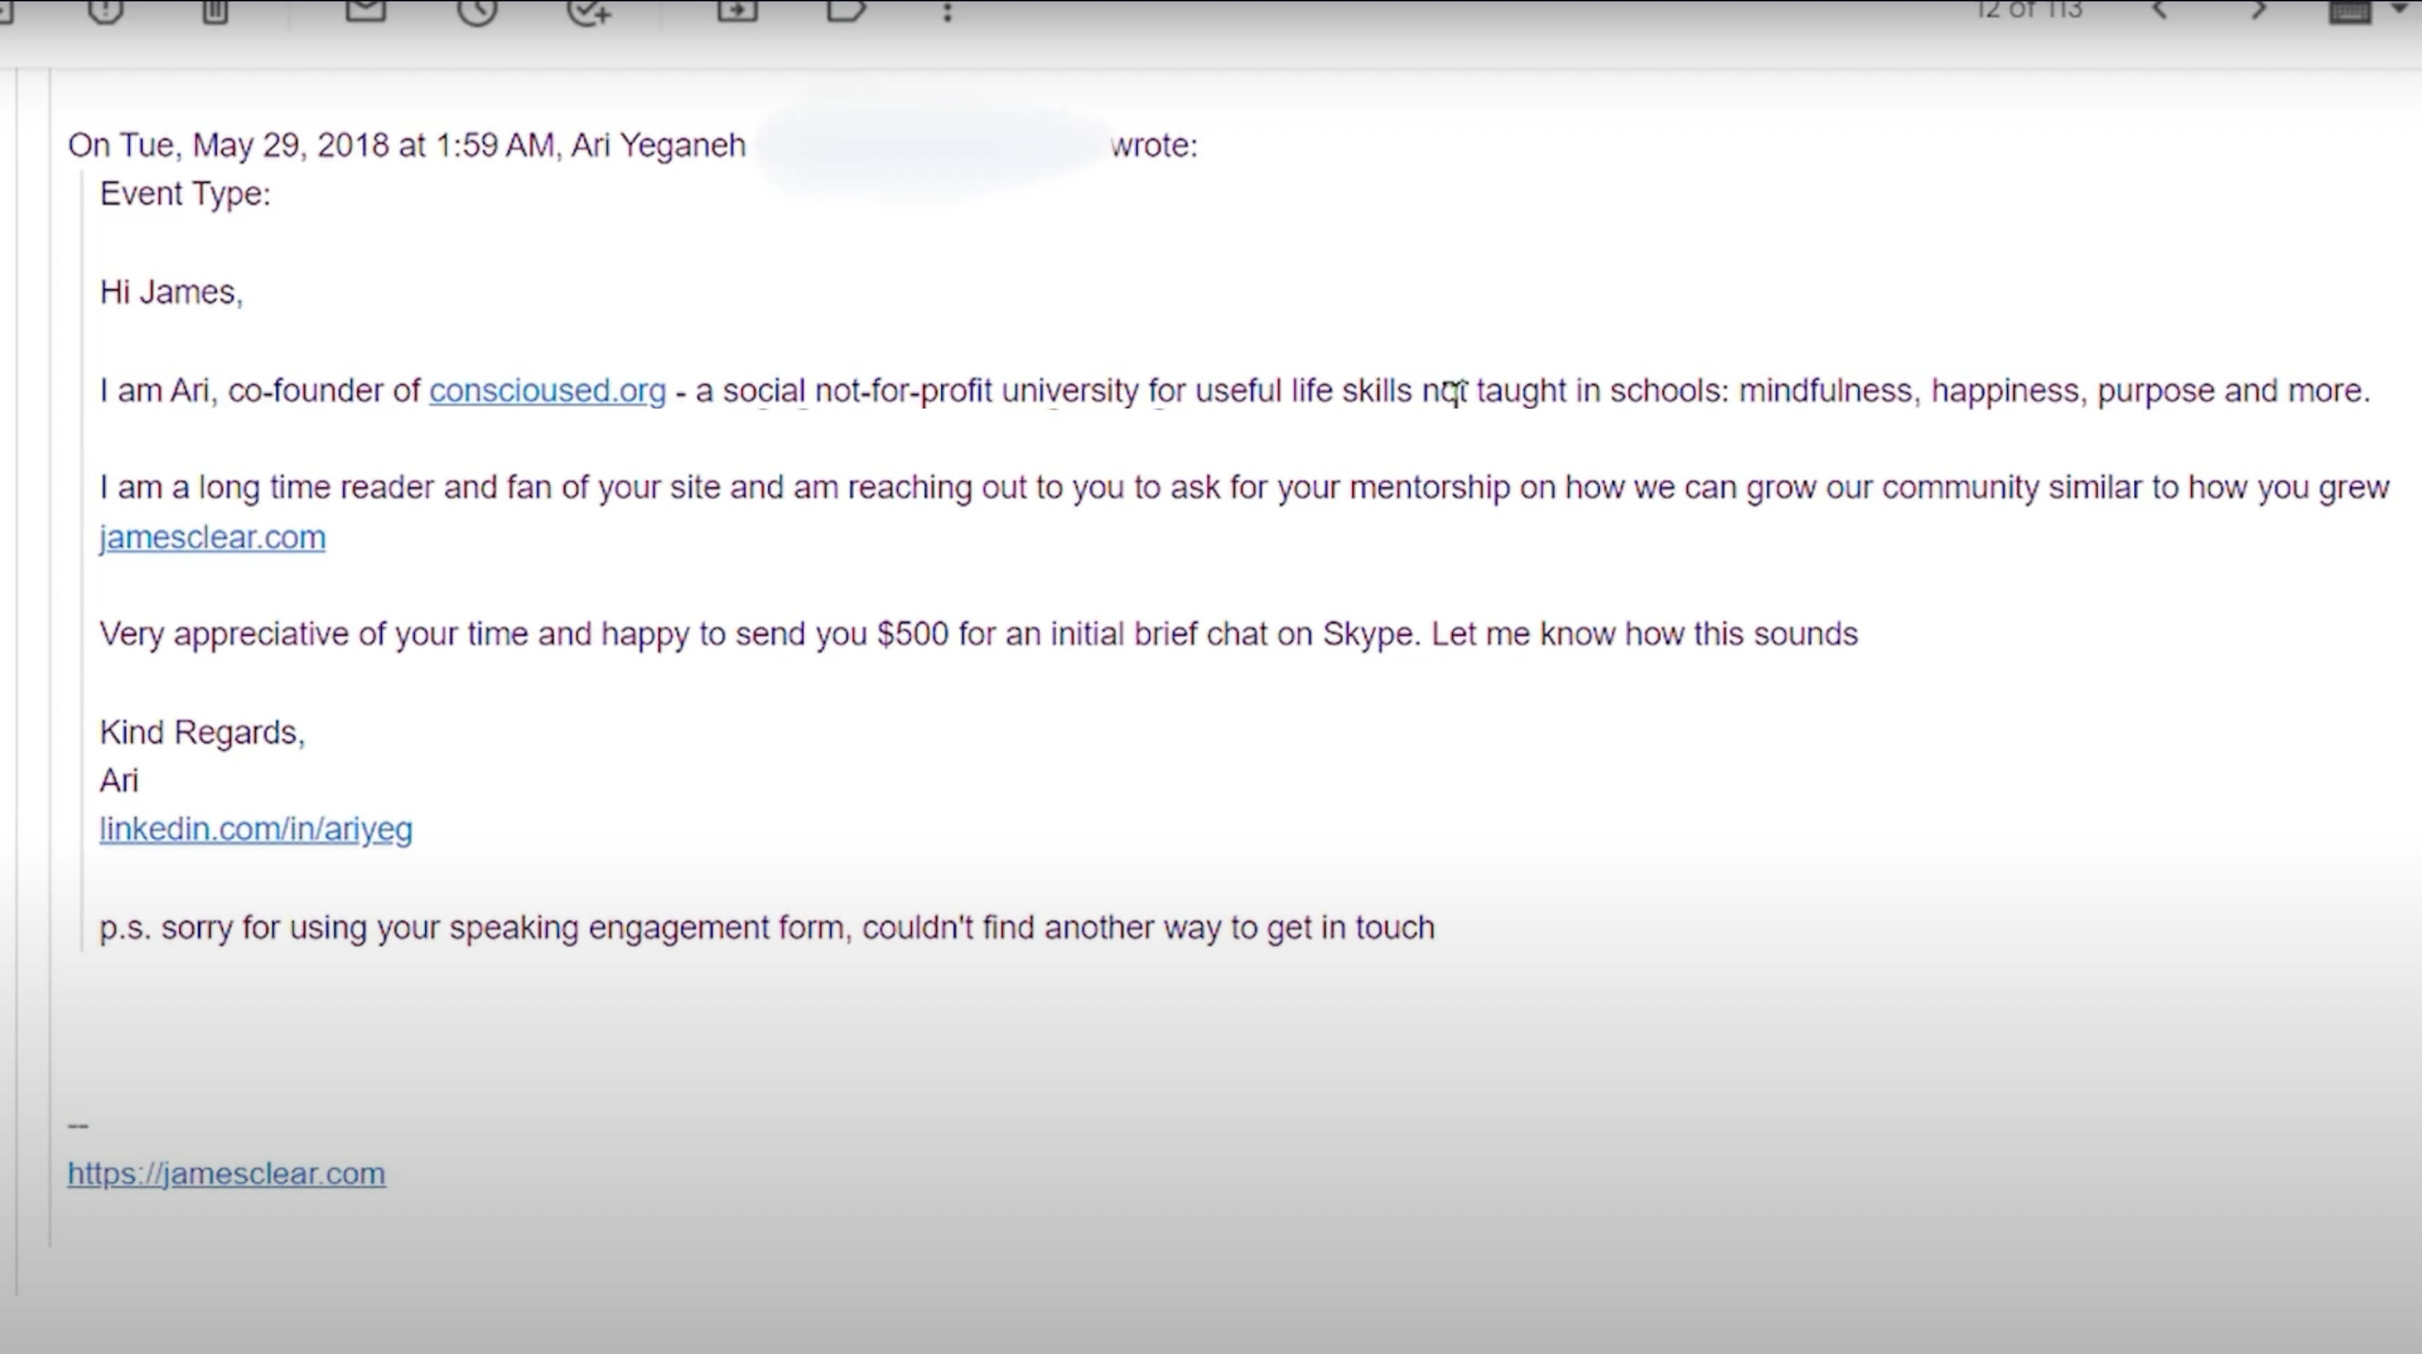2422x1354 pixels.
Task: Open the jamesclear.com link in message body
Action: pyautogui.click(x=212, y=537)
